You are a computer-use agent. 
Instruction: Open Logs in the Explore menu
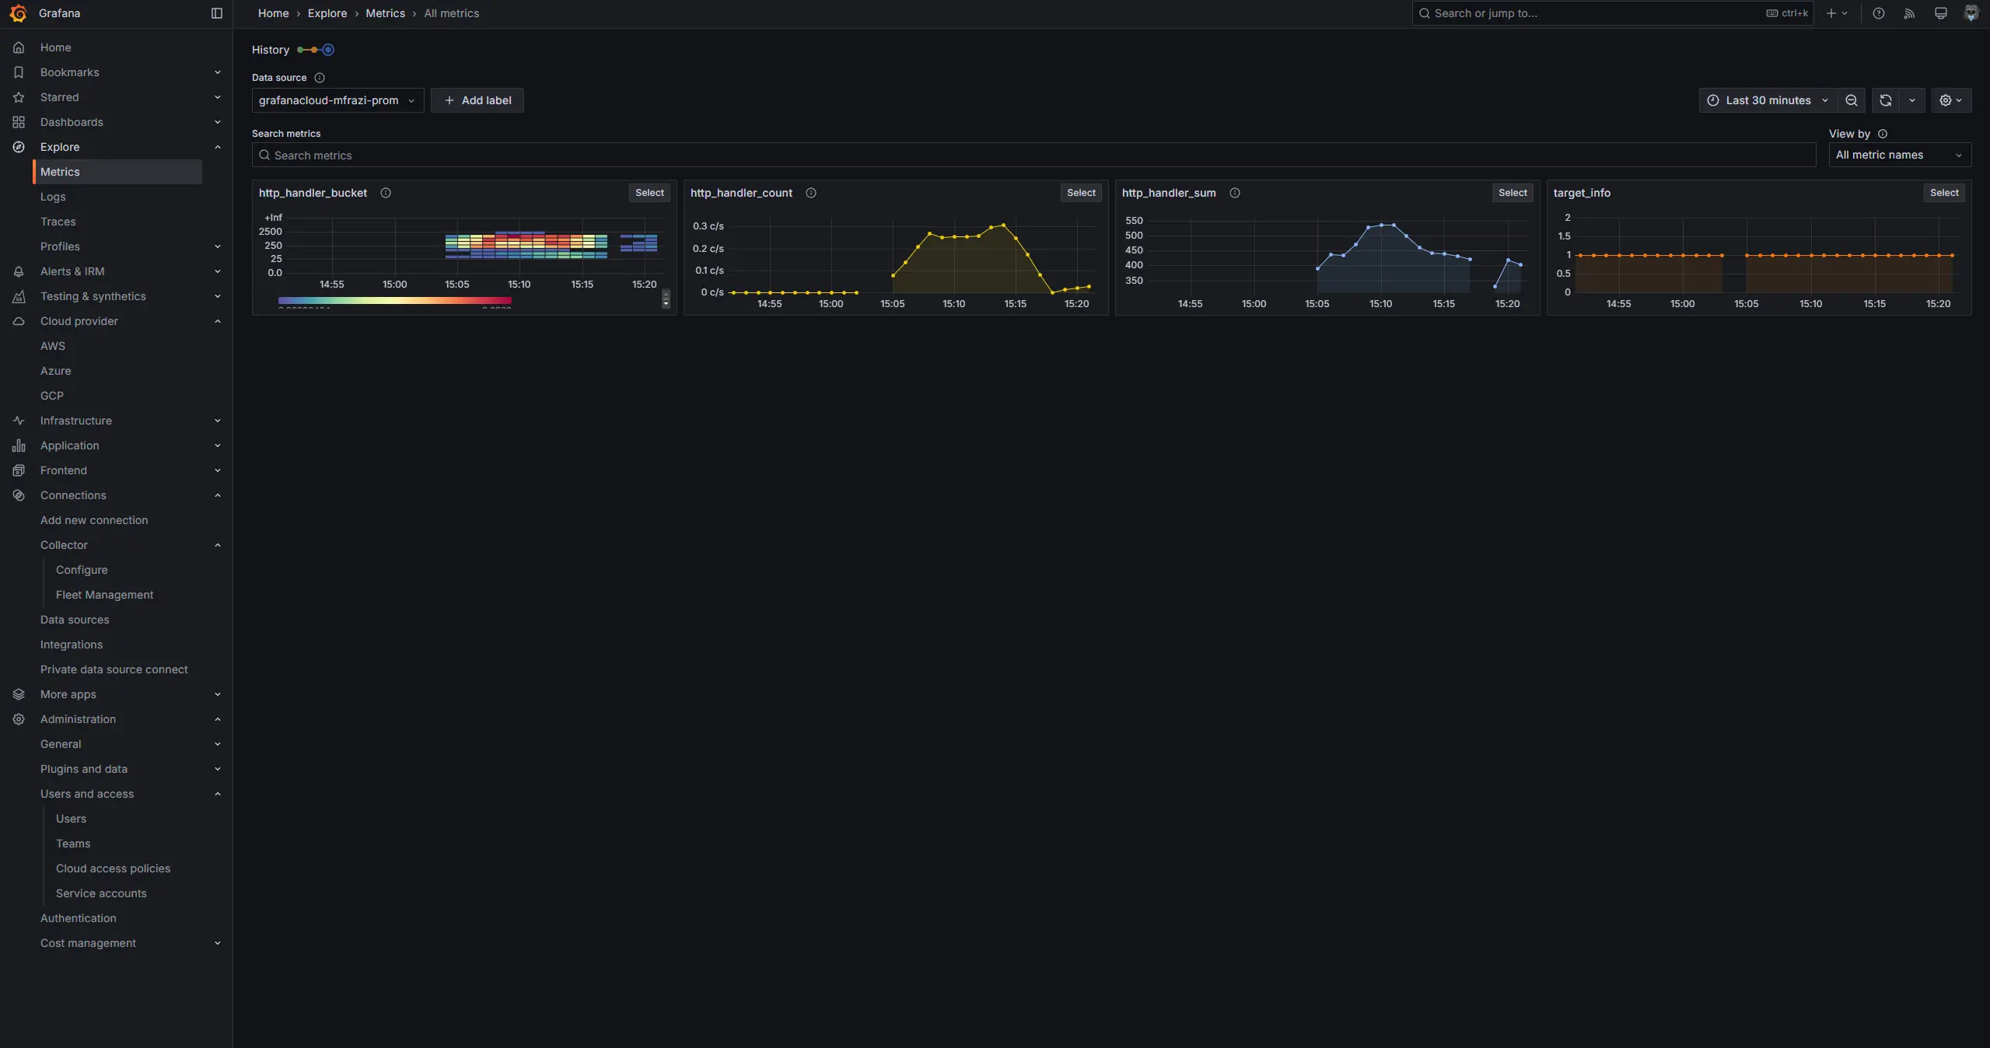coord(53,197)
